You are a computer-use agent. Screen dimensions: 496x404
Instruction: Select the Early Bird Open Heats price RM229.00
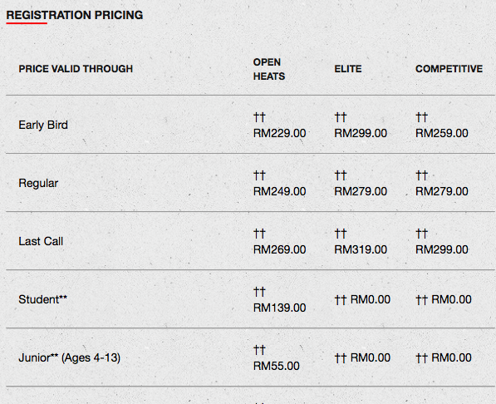279,133
